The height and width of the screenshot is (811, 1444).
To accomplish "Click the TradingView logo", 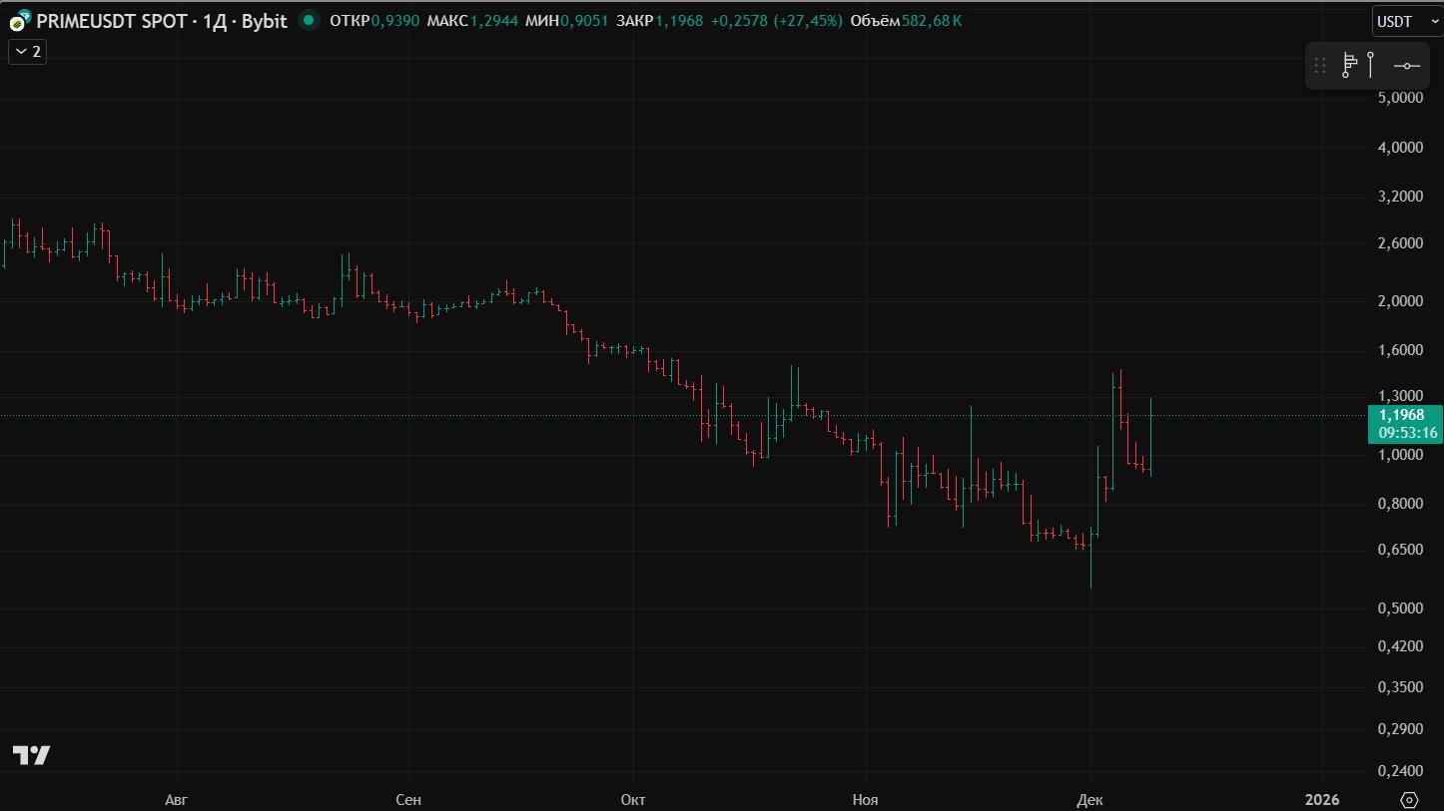I will coord(31,755).
